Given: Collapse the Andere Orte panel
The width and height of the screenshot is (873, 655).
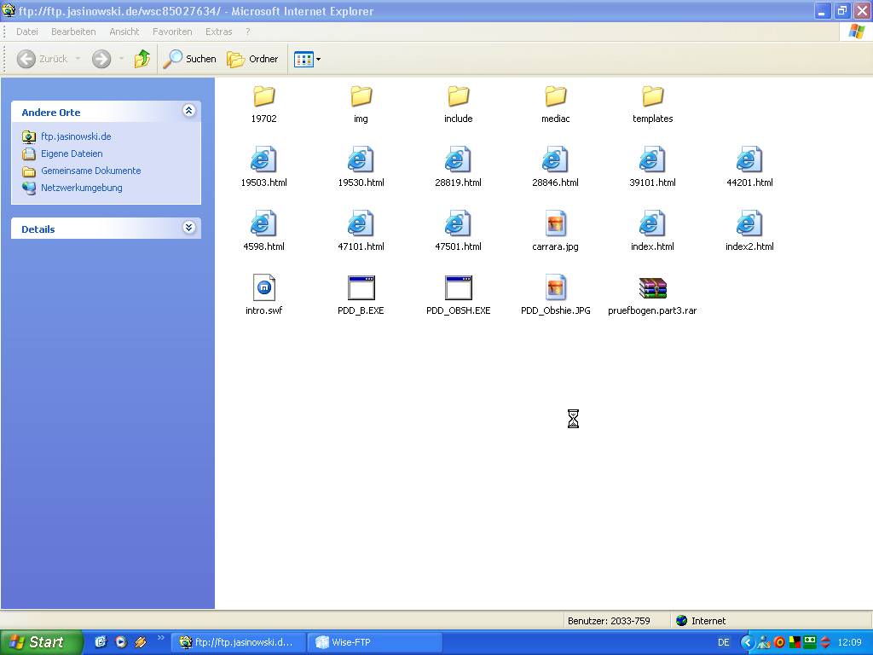Looking at the screenshot, I should (x=188, y=111).
